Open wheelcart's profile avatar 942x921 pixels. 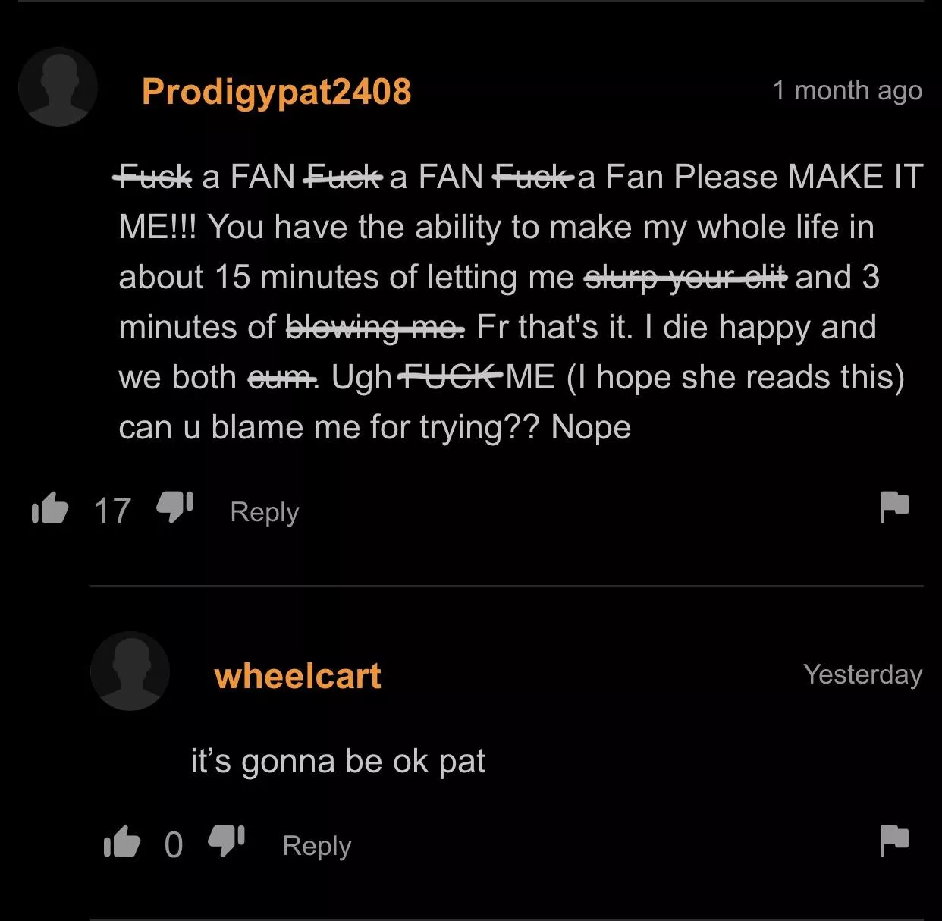pos(130,671)
